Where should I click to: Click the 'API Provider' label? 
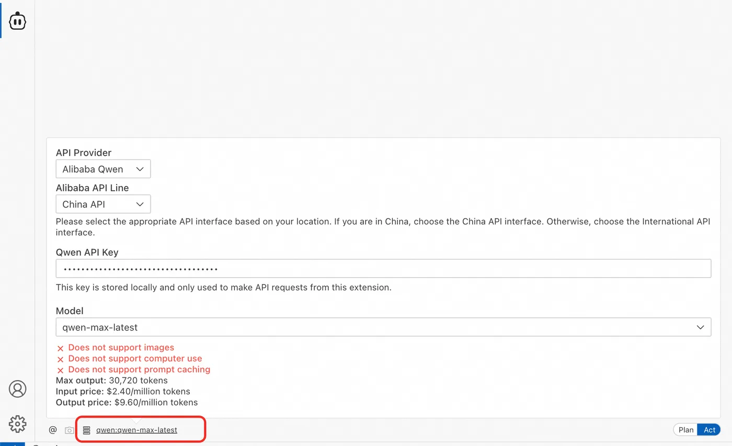[x=84, y=153]
